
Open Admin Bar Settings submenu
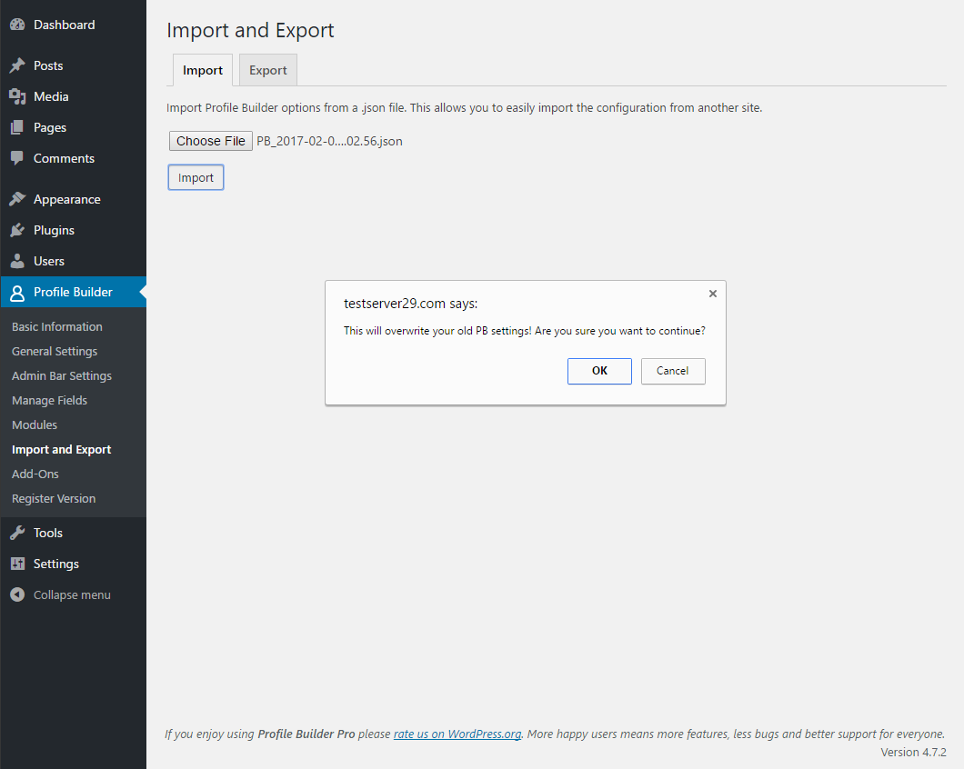click(x=62, y=375)
